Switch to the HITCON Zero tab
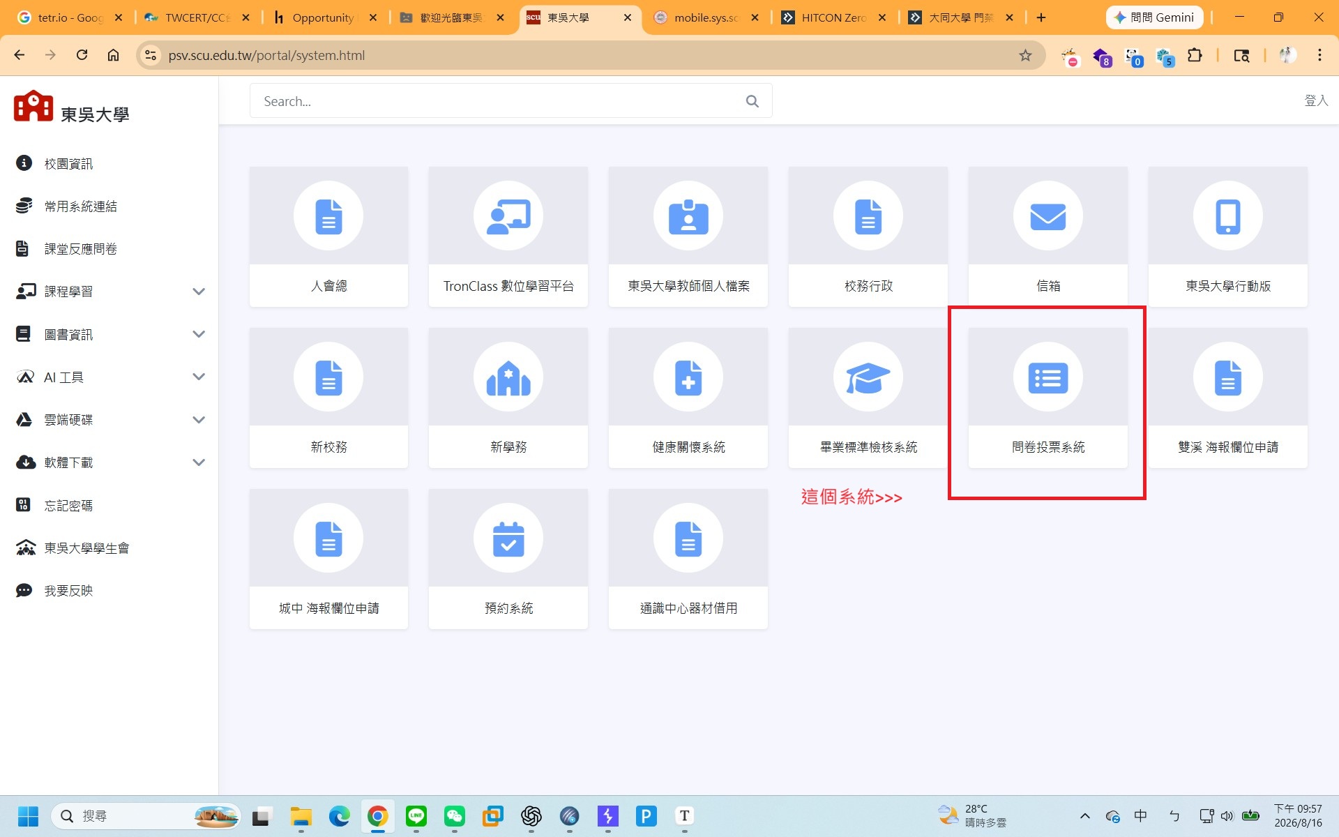This screenshot has width=1339, height=837. pyautogui.click(x=833, y=17)
